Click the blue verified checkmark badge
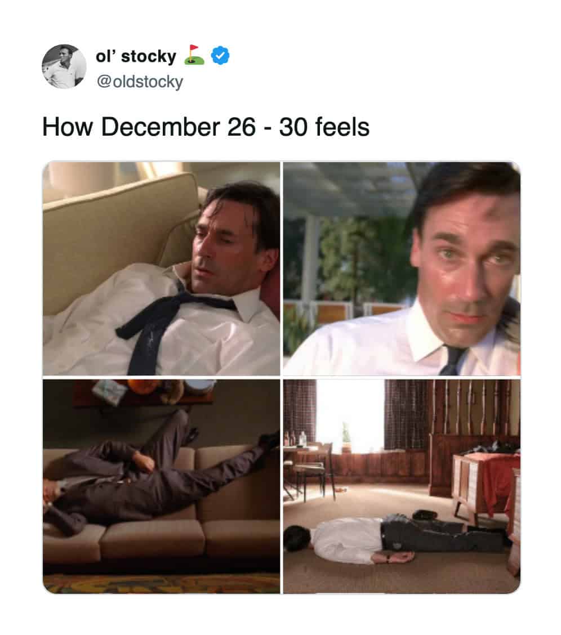This screenshot has width=561, height=635. pos(220,56)
